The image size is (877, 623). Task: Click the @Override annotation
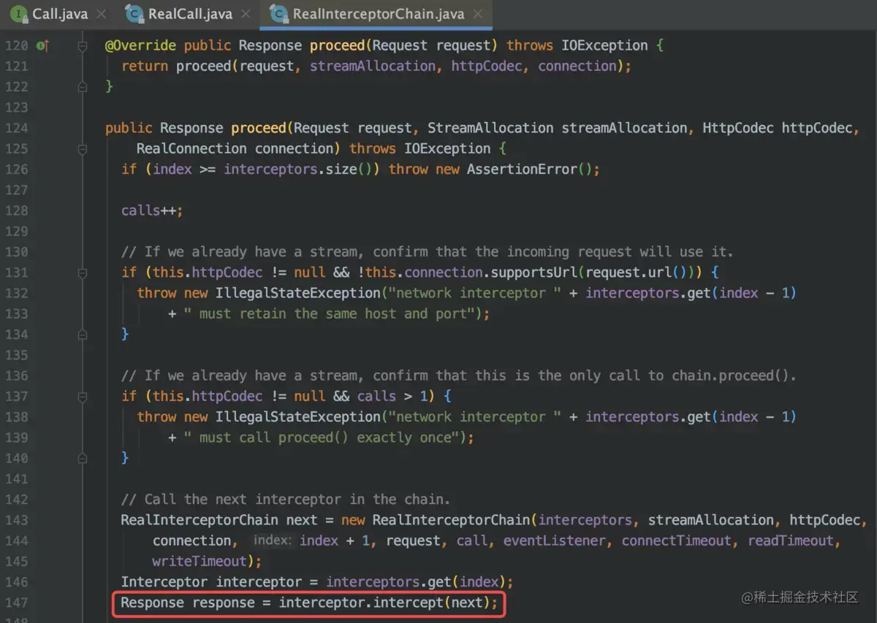click(140, 45)
